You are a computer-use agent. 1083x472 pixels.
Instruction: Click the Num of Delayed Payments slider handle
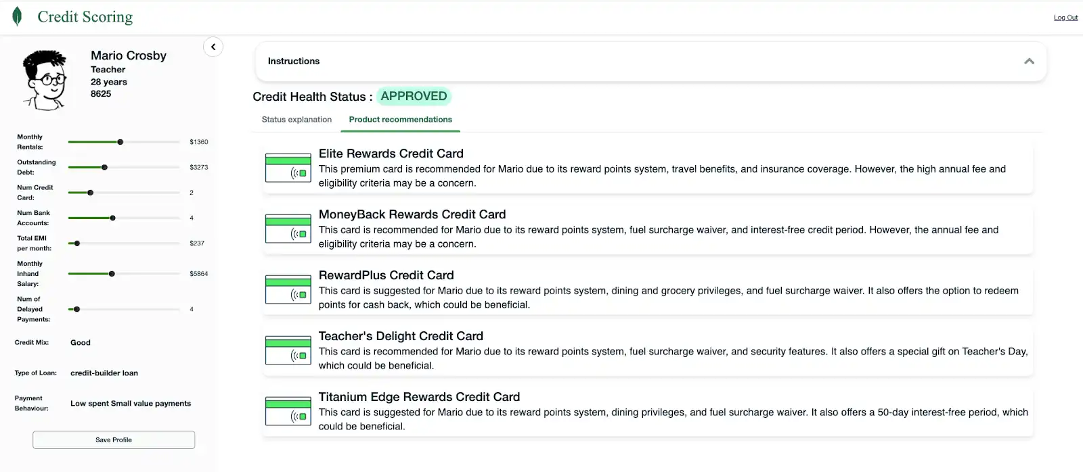[x=77, y=309]
